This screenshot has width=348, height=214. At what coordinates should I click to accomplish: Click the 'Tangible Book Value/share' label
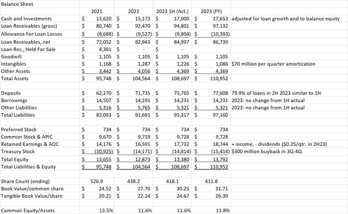[32, 196]
